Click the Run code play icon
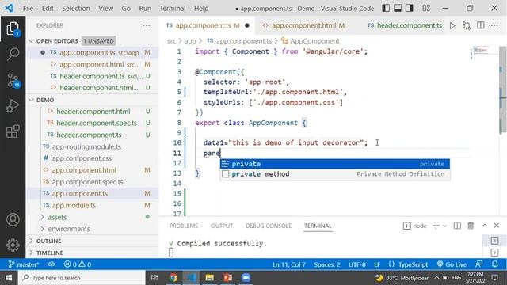Viewport: 507px width, 285px height. pyautogui.click(x=452, y=25)
